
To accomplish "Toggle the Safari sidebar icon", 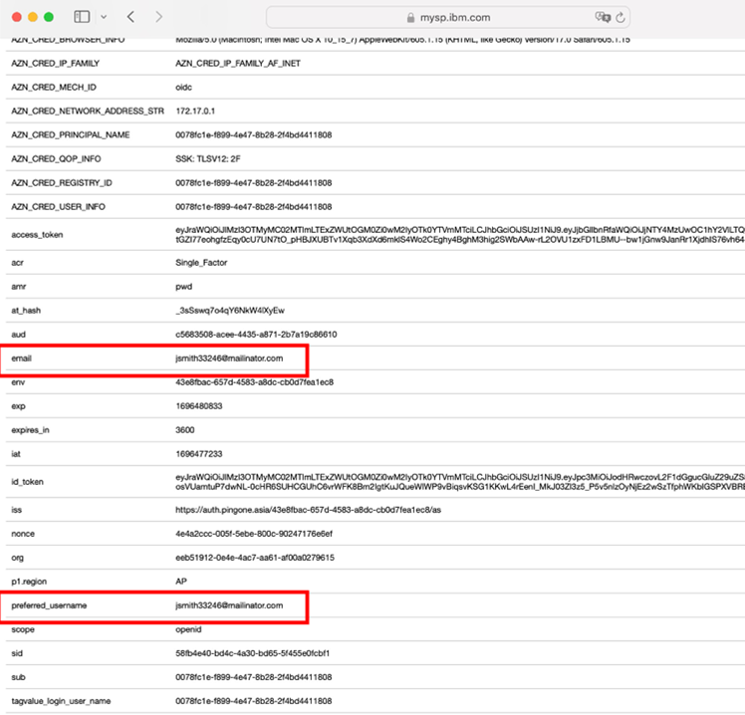I will point(82,17).
